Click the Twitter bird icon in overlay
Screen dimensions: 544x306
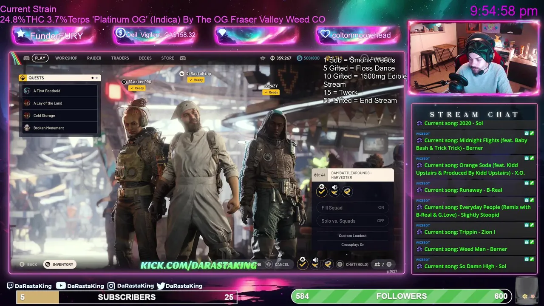(x=161, y=286)
